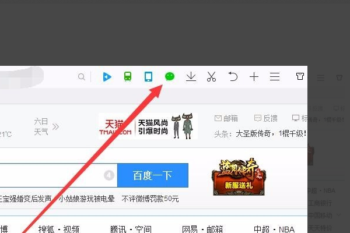Open the downloads arrow icon
Screen dimensions: 350x233
pos(190,77)
